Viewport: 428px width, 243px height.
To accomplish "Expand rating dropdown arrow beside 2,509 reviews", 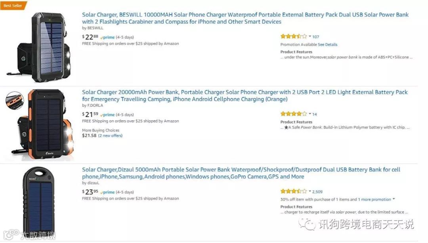I will [310, 191].
